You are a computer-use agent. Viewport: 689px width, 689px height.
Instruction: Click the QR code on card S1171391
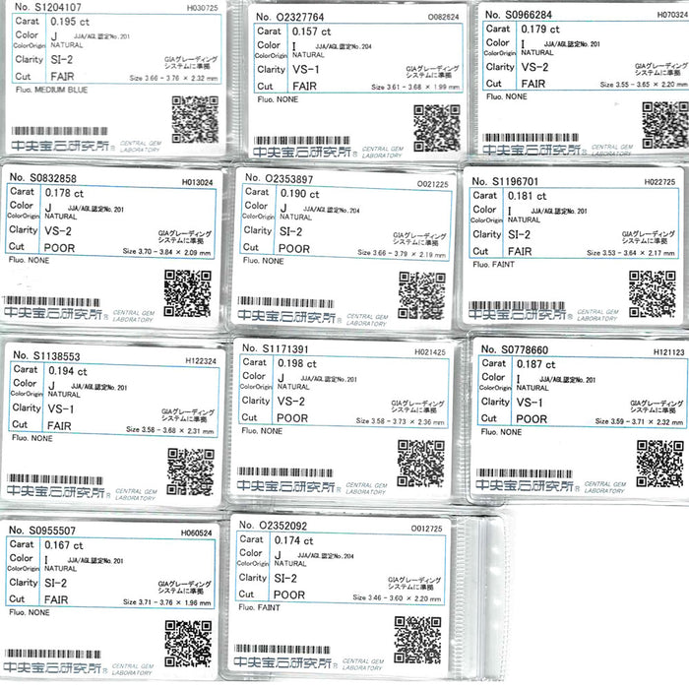[x=421, y=464]
